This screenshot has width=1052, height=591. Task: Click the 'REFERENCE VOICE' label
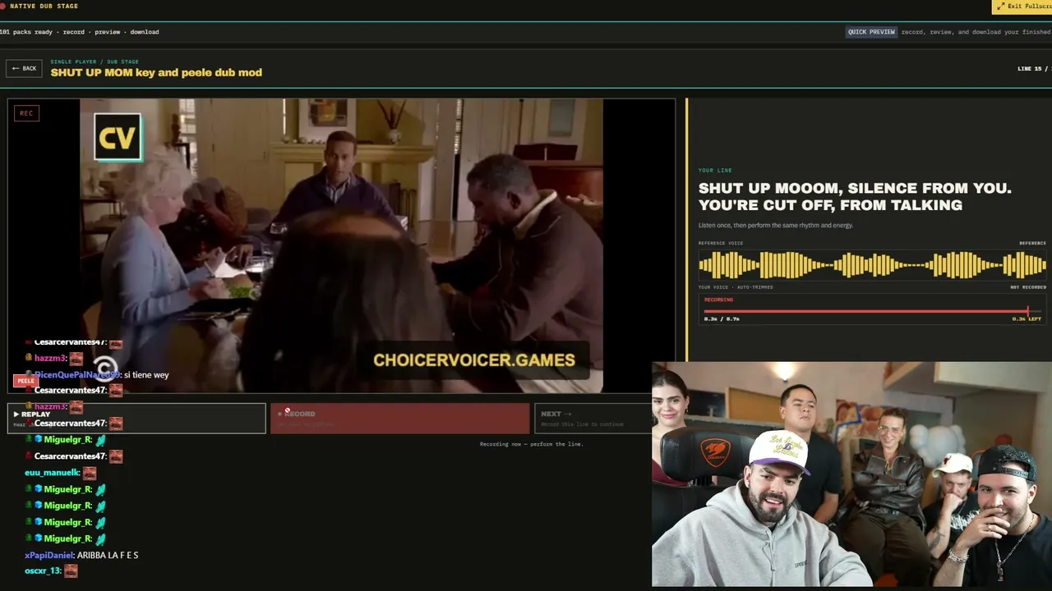(721, 243)
